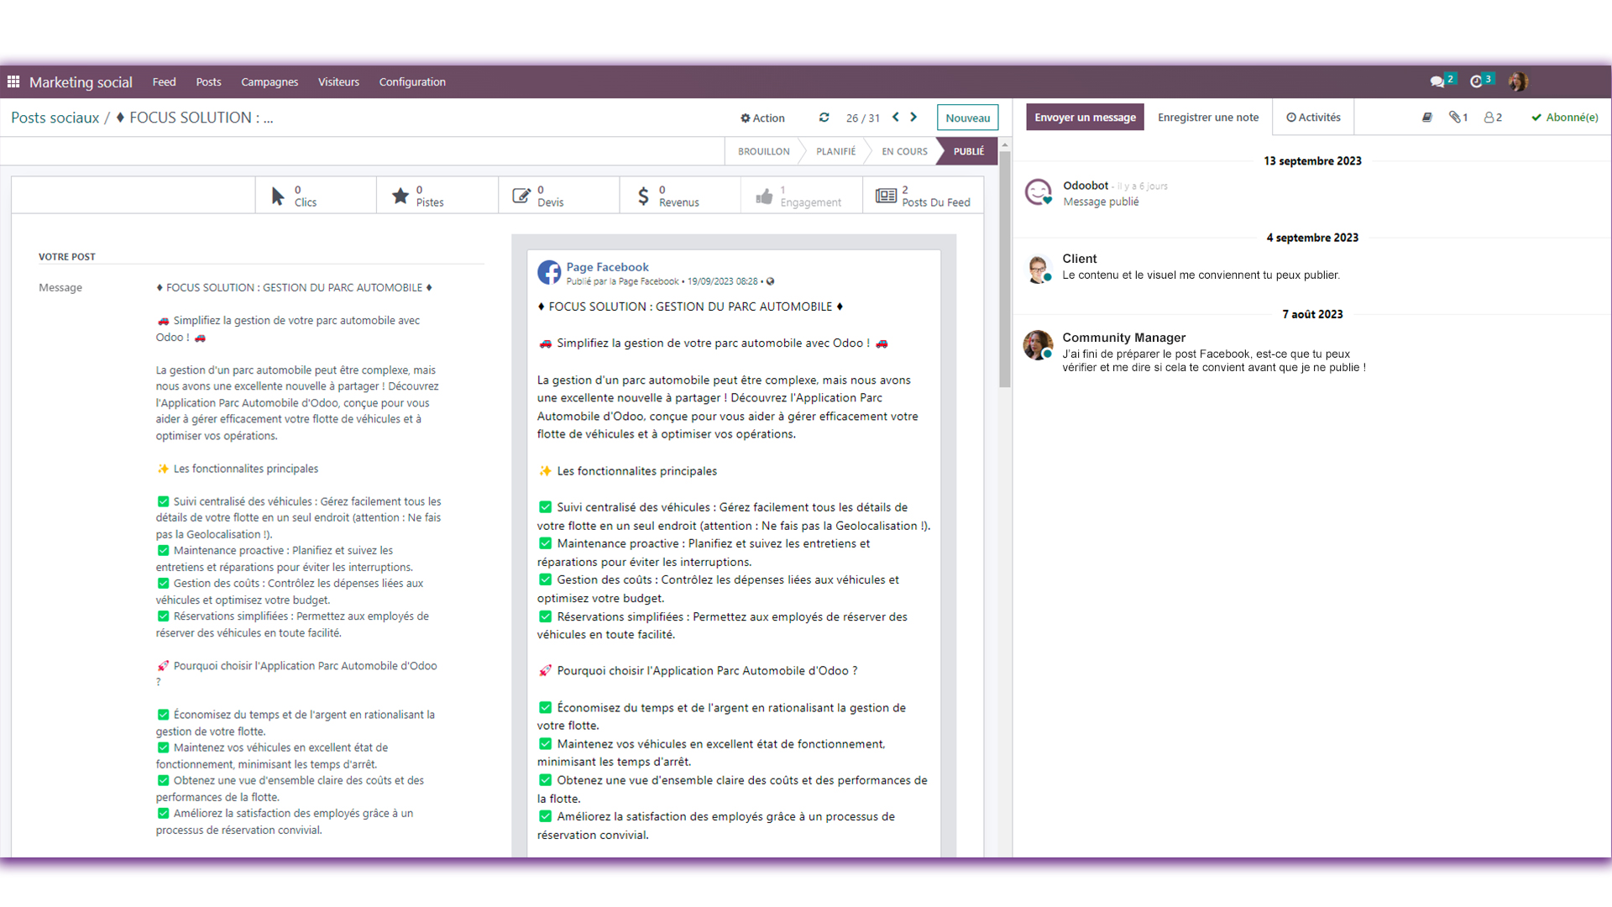Click the Revenus dollar stat button
The image size is (1612, 907).
680,196
